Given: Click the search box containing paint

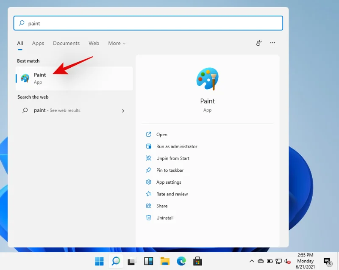Looking at the screenshot, I should click(x=148, y=23).
